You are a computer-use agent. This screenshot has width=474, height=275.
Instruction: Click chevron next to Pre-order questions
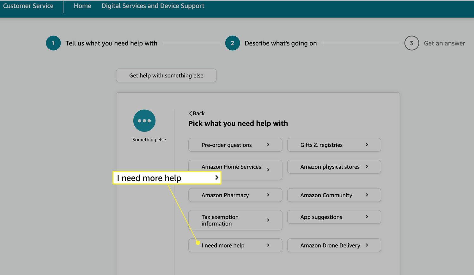pyautogui.click(x=268, y=144)
